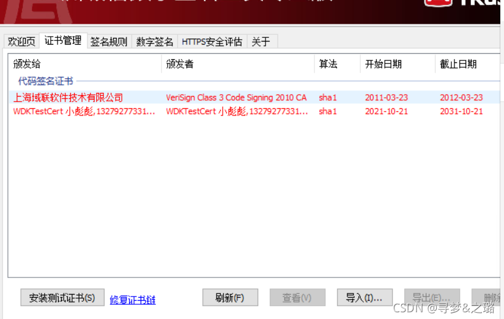Sort by the 截止日期 column header

click(x=468, y=64)
